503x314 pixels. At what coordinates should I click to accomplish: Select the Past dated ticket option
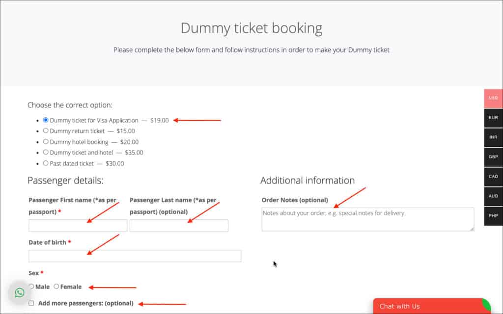(46, 163)
